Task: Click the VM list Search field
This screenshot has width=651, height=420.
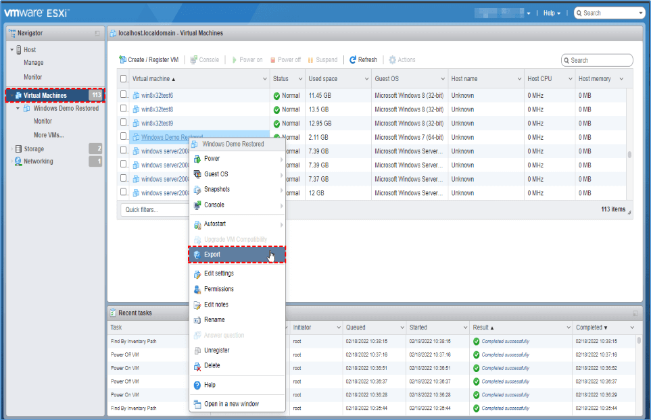Action: pos(600,60)
